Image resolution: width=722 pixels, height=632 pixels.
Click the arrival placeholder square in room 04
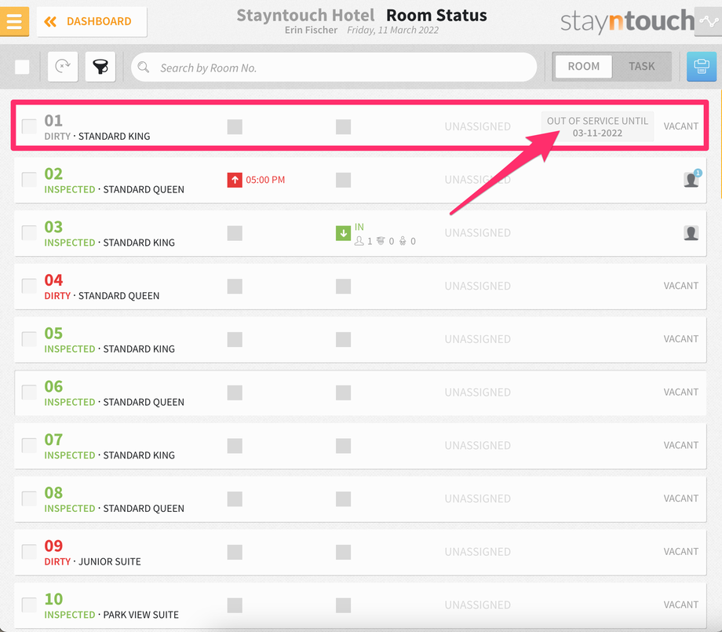343,286
